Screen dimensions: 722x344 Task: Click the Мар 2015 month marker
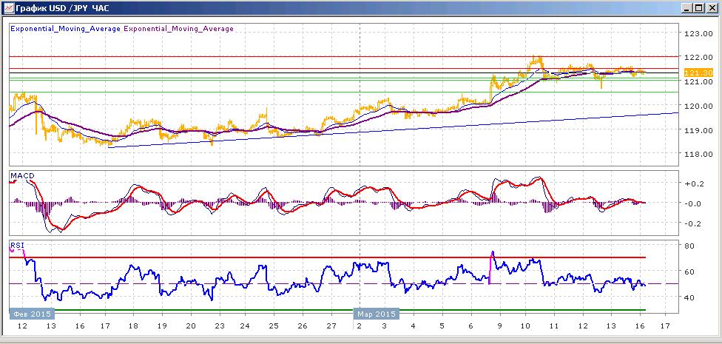coord(377,314)
